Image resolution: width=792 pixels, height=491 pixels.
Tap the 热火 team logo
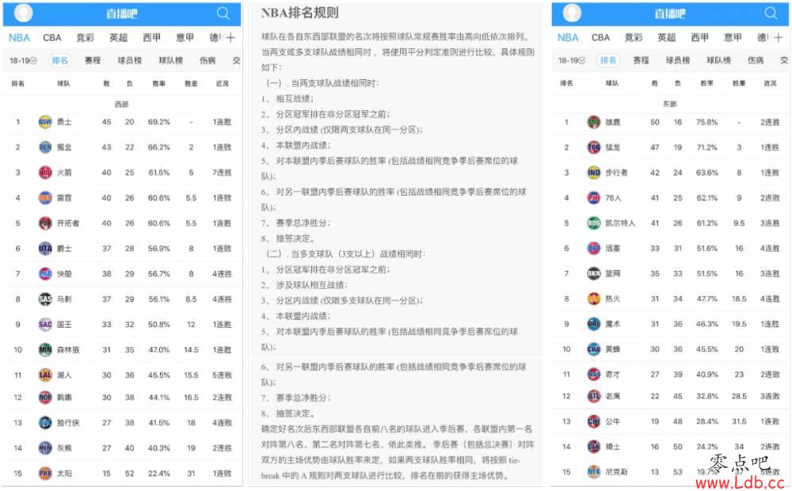point(593,299)
